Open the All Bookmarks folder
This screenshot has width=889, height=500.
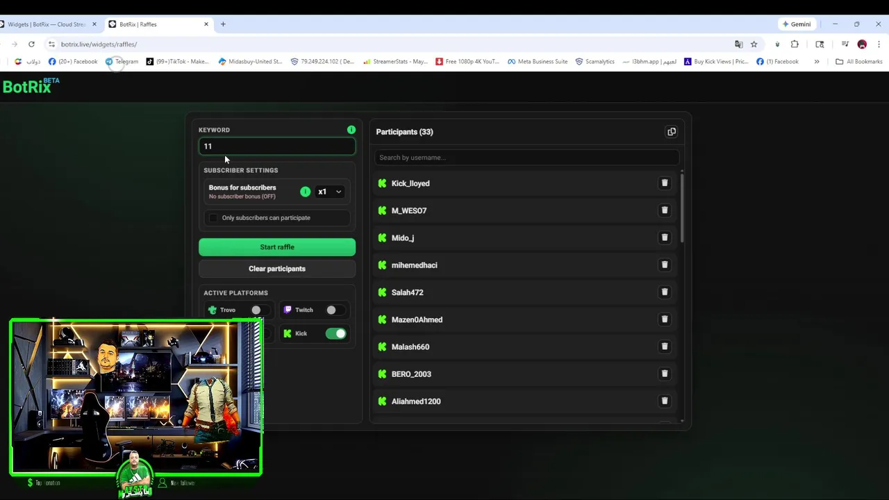pyautogui.click(x=859, y=62)
